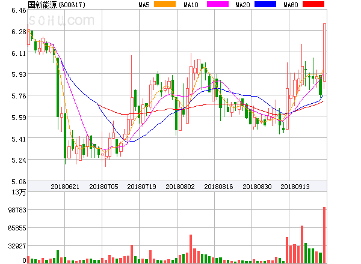Image resolution: width=361 pixels, height=264 pixels.
Task: Click the 20180719 date marker
Action: (141, 187)
